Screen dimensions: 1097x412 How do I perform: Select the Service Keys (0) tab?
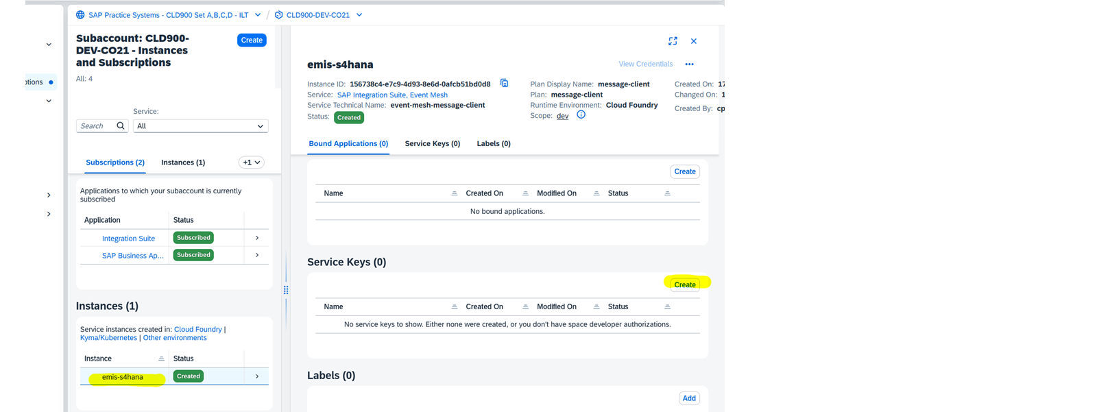pyautogui.click(x=433, y=143)
